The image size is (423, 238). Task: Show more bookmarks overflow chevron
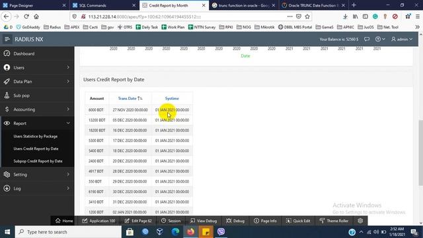coord(417,27)
